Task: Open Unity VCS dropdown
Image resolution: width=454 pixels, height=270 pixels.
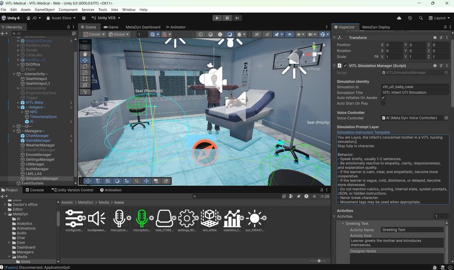Action: tap(106, 18)
